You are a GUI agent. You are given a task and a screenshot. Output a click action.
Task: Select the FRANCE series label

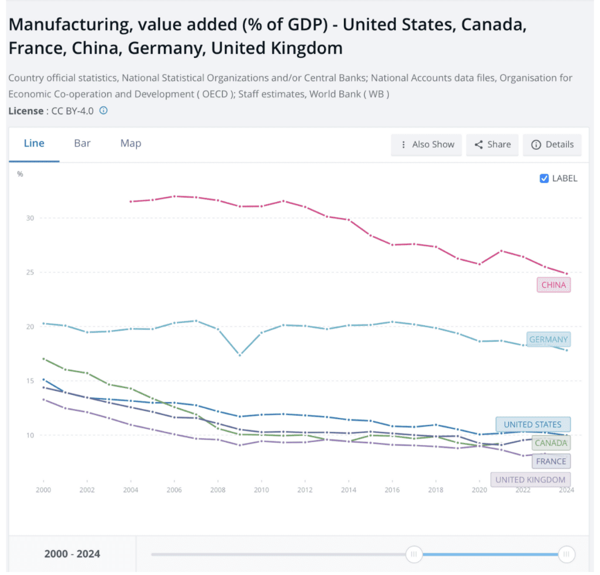551,461
